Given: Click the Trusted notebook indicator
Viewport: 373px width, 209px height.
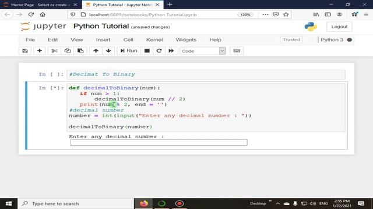Looking at the screenshot, I should pos(291,40).
